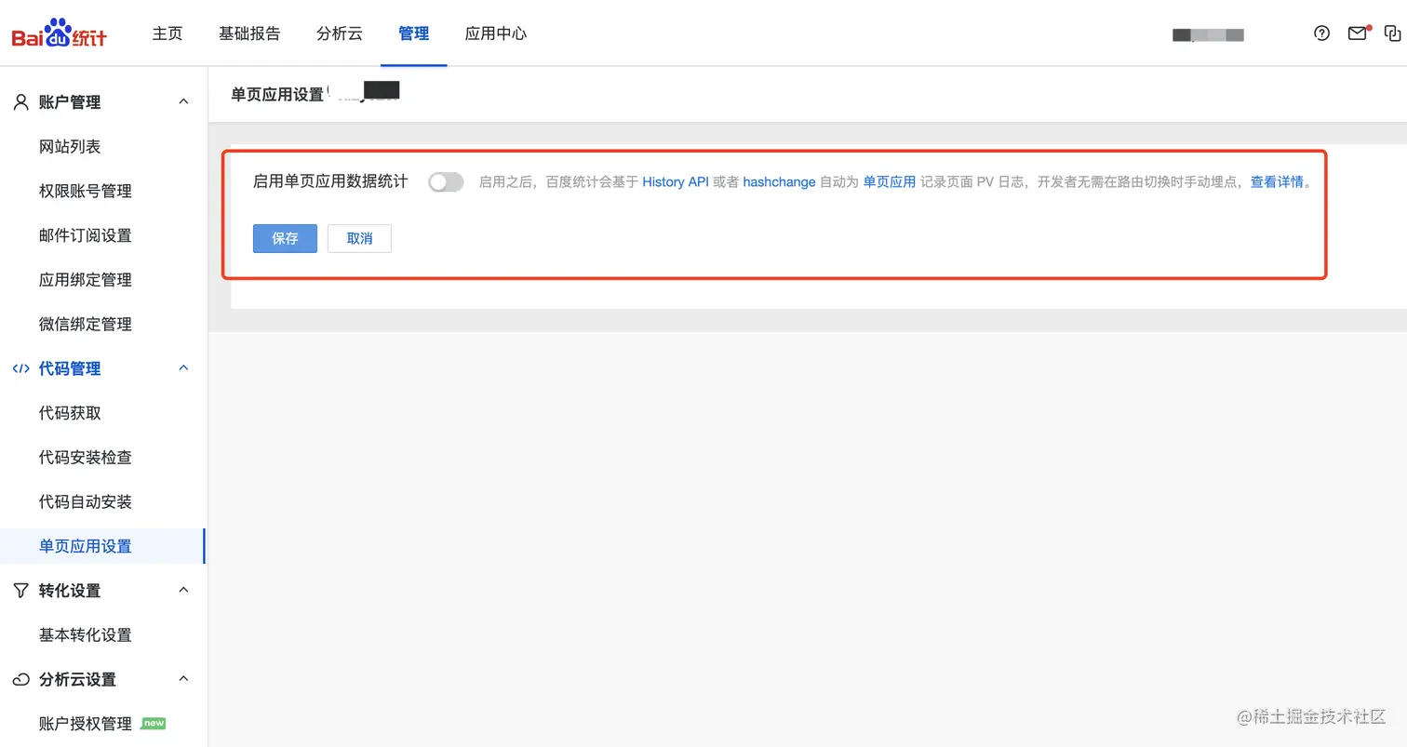Click the 代码管理 section heading
The image size is (1407, 747).
70,368
